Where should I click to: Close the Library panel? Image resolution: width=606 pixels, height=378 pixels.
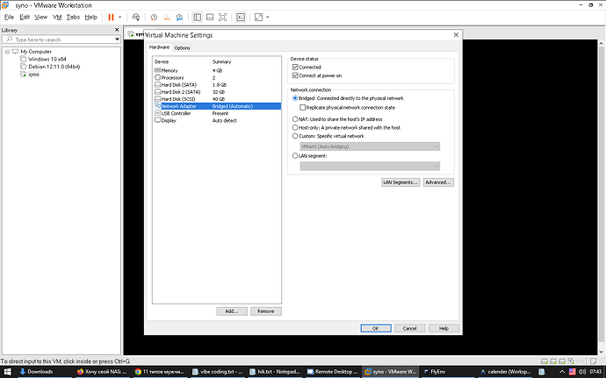[117, 30]
